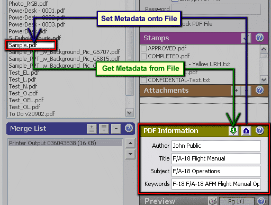The height and width of the screenshot is (205, 271).
Task: Click file list scroll down arrow
Action: tap(130, 112)
